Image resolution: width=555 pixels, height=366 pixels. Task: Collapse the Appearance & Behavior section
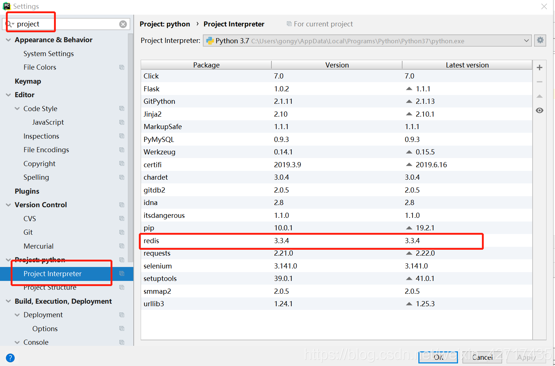point(8,40)
